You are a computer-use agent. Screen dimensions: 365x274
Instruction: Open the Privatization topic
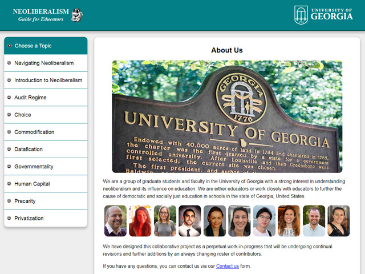(46, 218)
